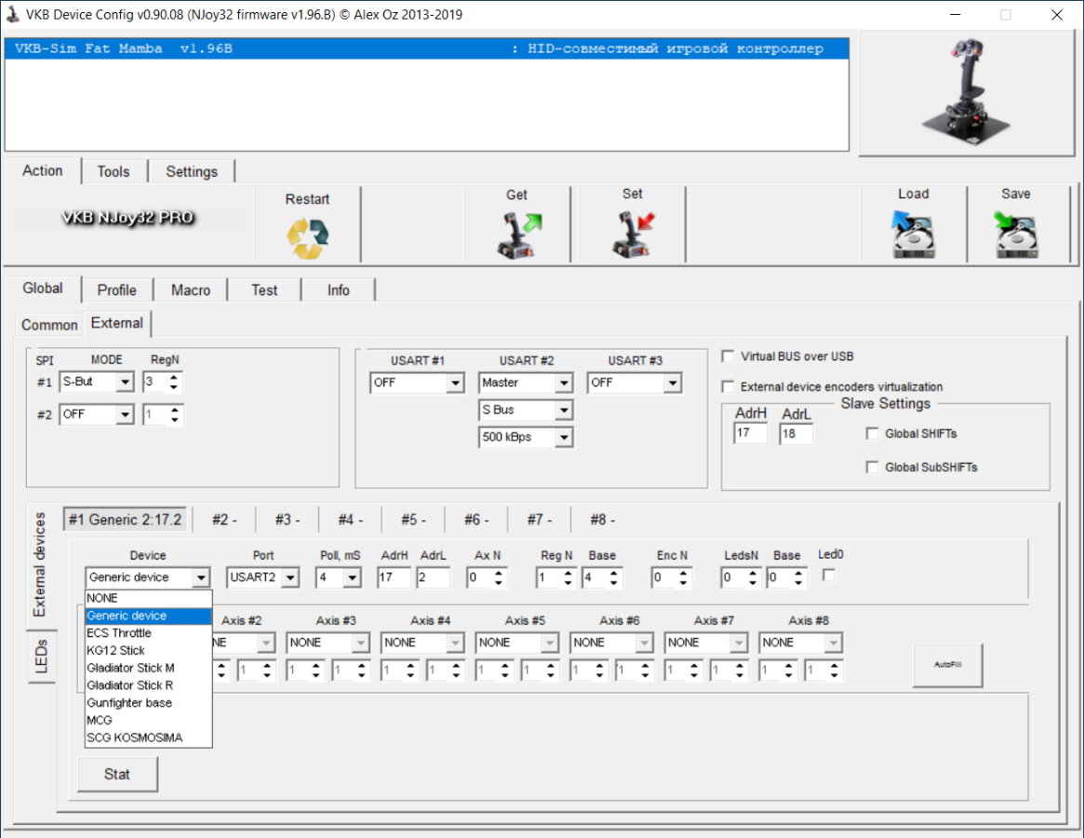Select external device tab #2
This screenshot has width=1084, height=838.
[224, 520]
